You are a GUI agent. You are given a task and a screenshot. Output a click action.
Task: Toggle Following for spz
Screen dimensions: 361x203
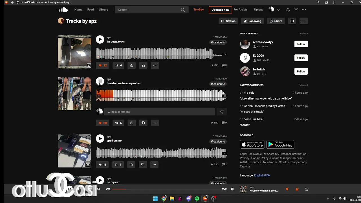pyautogui.click(x=253, y=21)
